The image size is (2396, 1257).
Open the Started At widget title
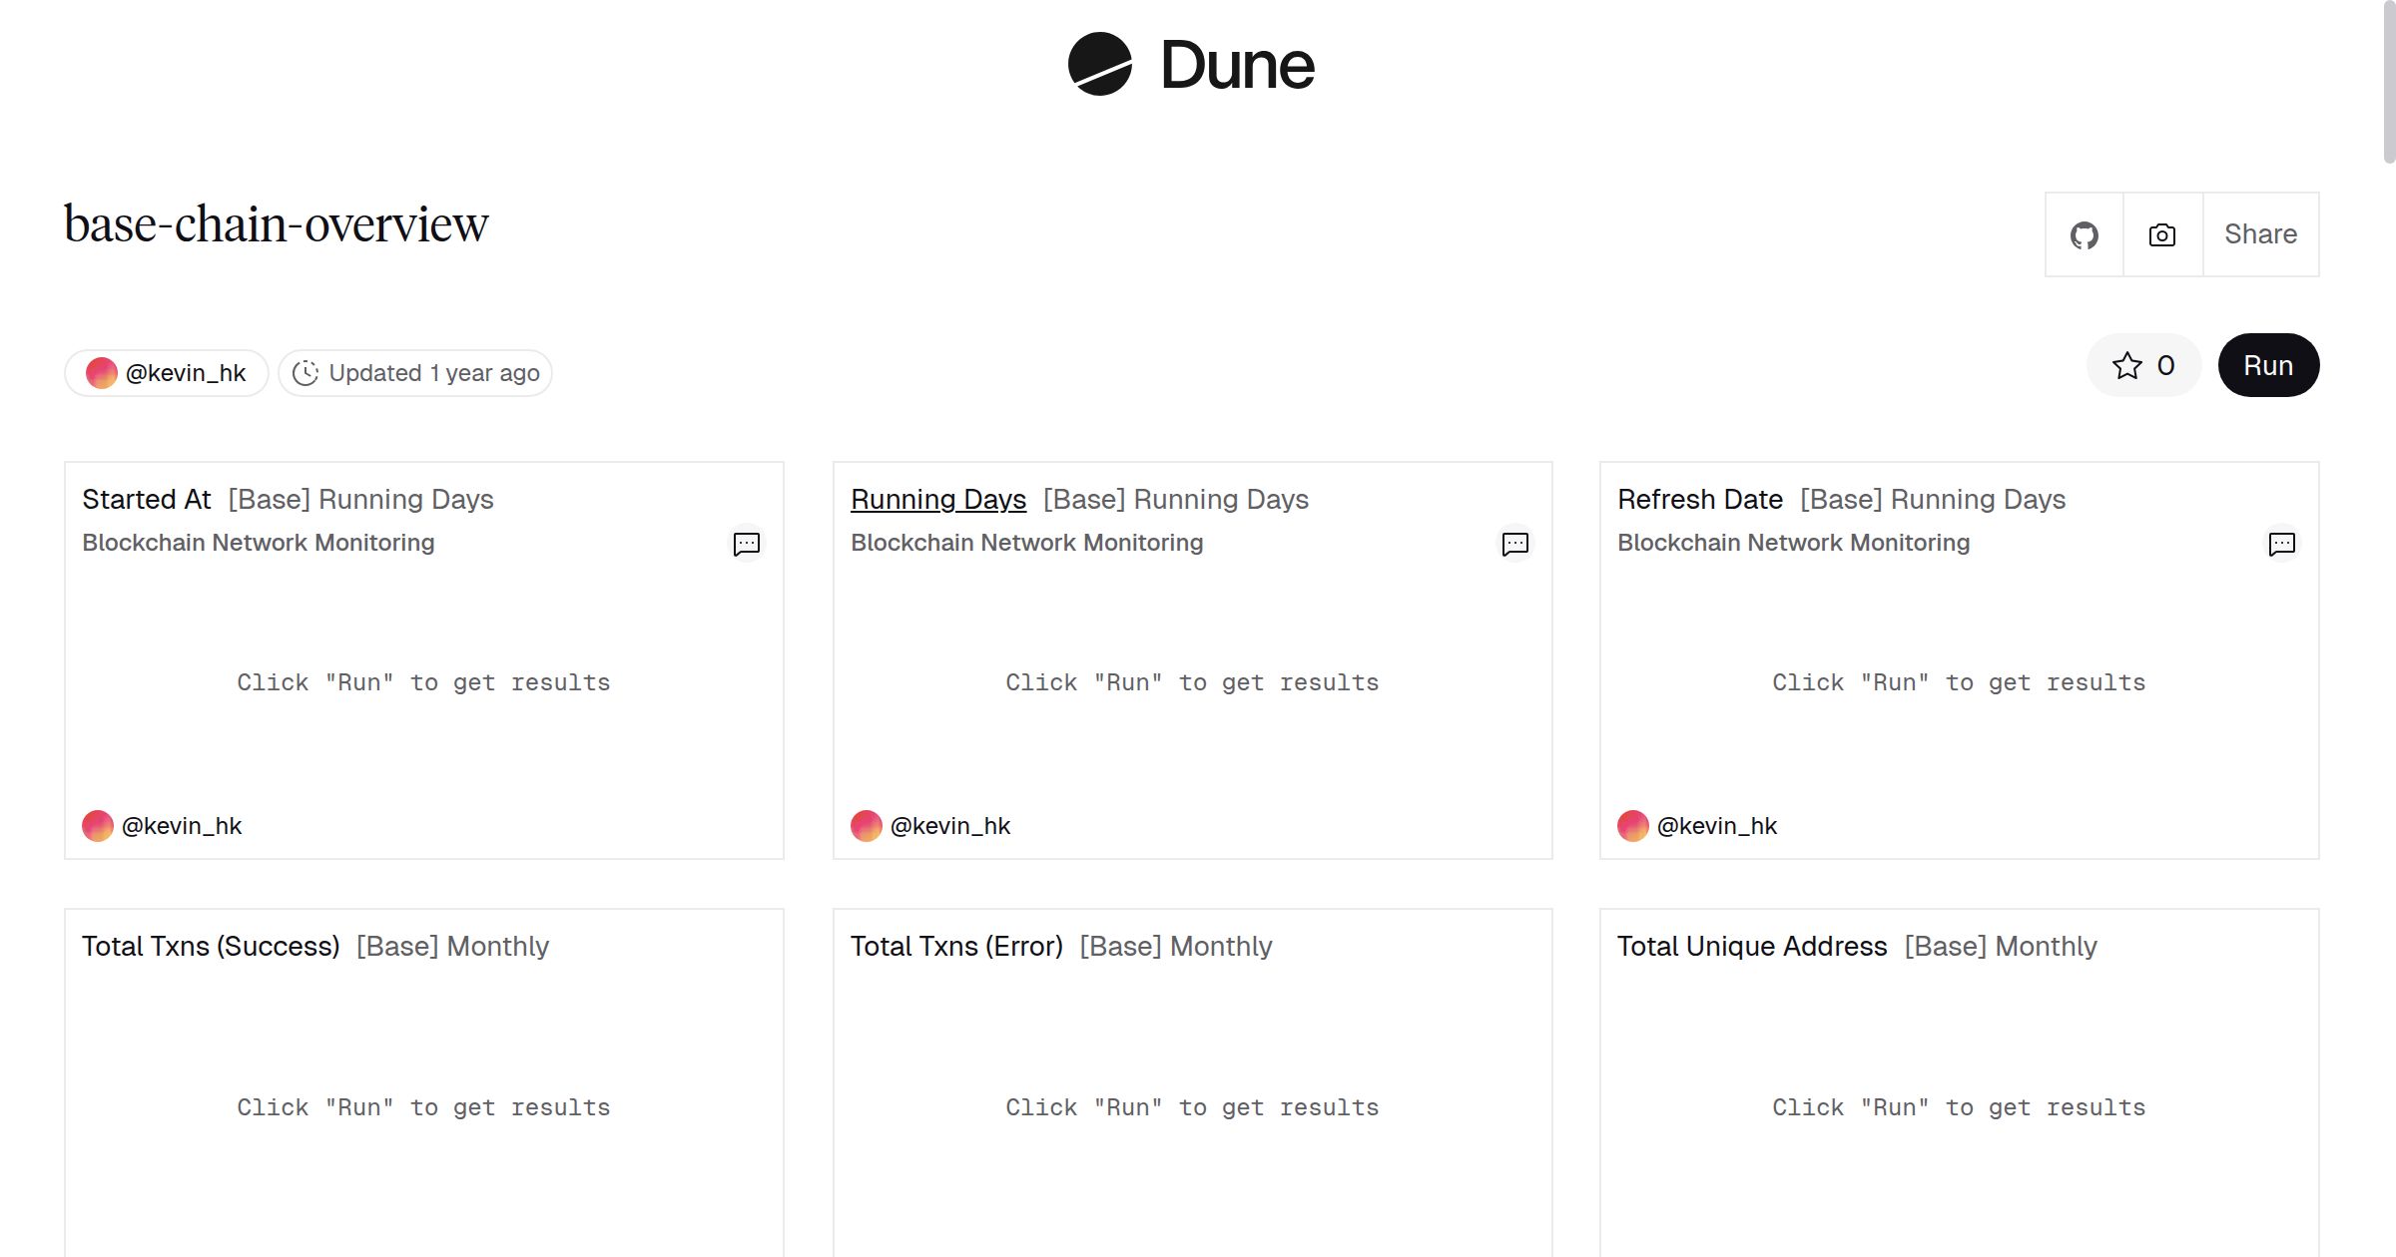pos(147,499)
